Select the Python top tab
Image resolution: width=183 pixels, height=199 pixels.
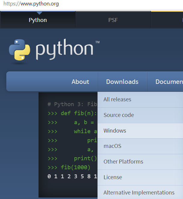pos(38,20)
